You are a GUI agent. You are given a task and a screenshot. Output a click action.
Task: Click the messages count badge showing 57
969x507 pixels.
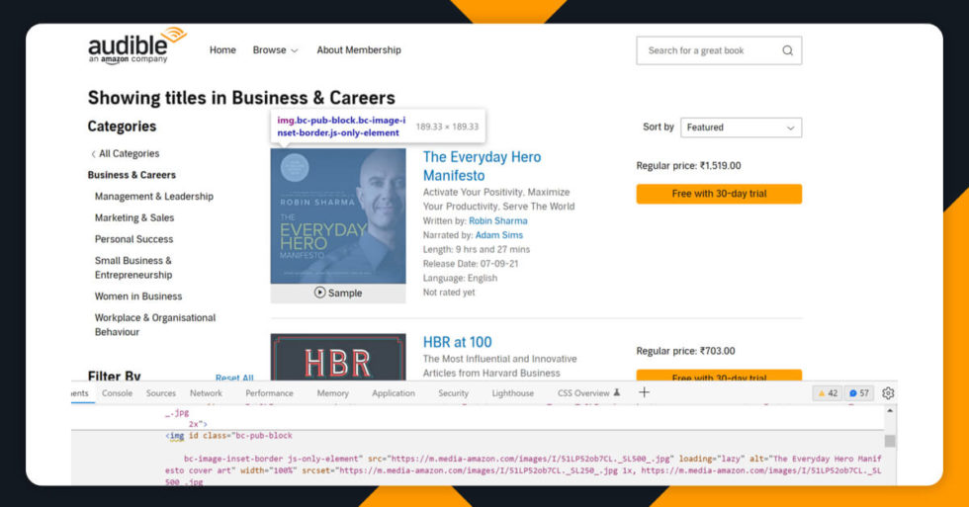859,393
